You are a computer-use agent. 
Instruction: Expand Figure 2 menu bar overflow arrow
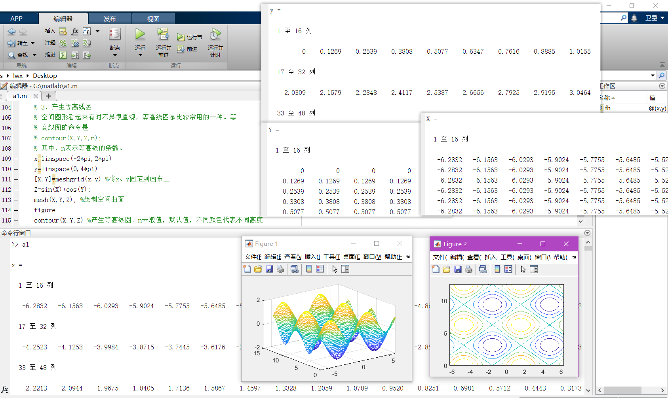(x=574, y=257)
